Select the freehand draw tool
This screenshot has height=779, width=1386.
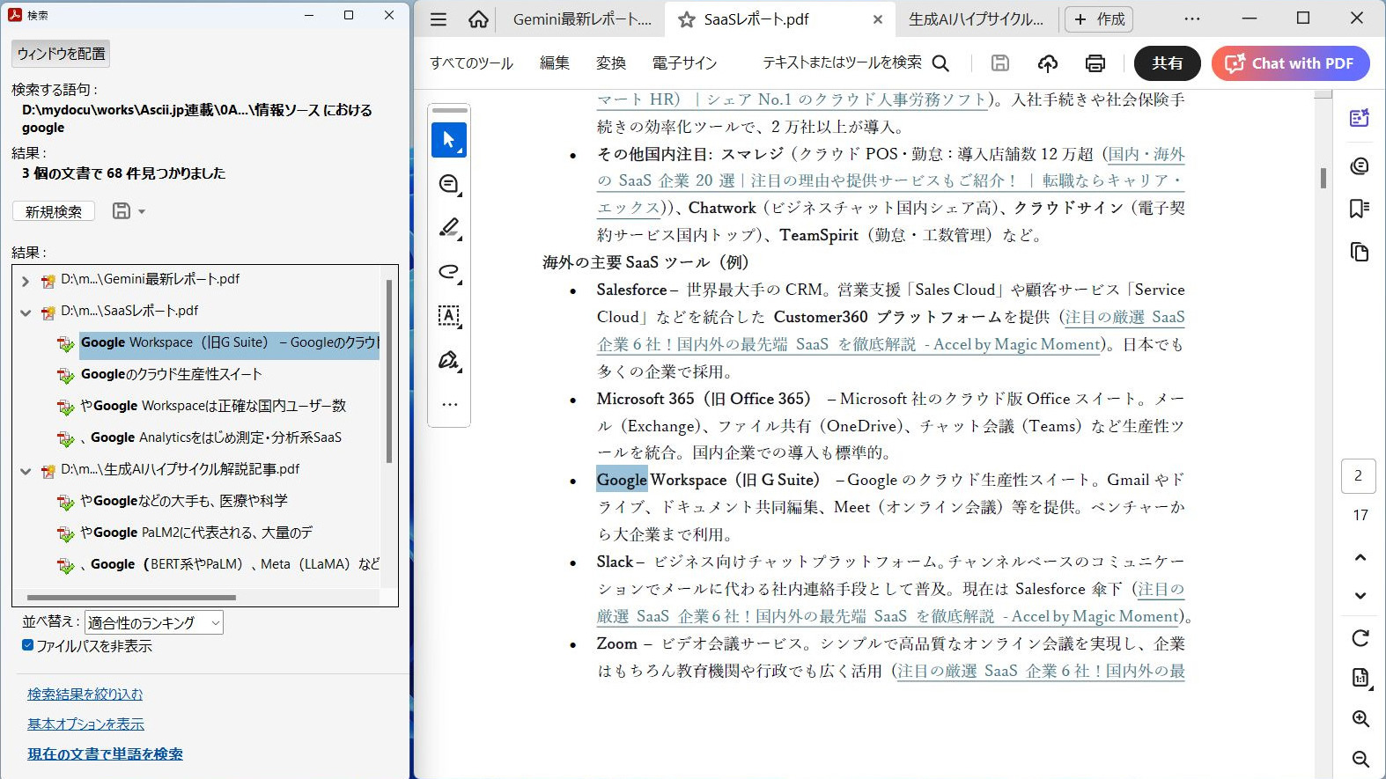(x=449, y=272)
